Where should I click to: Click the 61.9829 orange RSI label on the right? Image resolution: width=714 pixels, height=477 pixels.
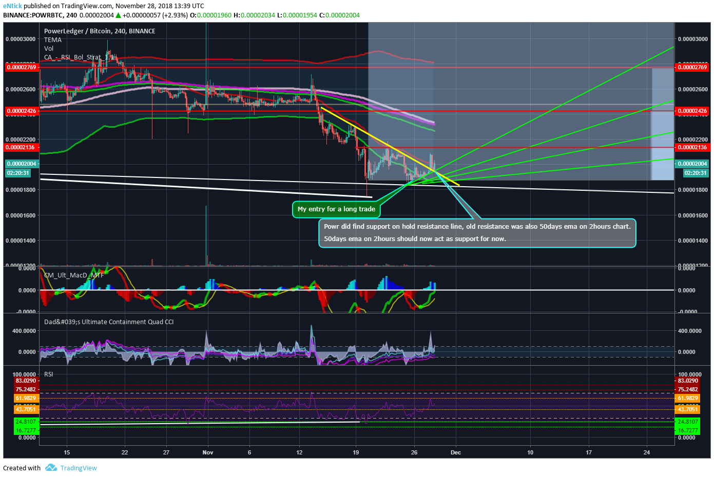point(687,399)
